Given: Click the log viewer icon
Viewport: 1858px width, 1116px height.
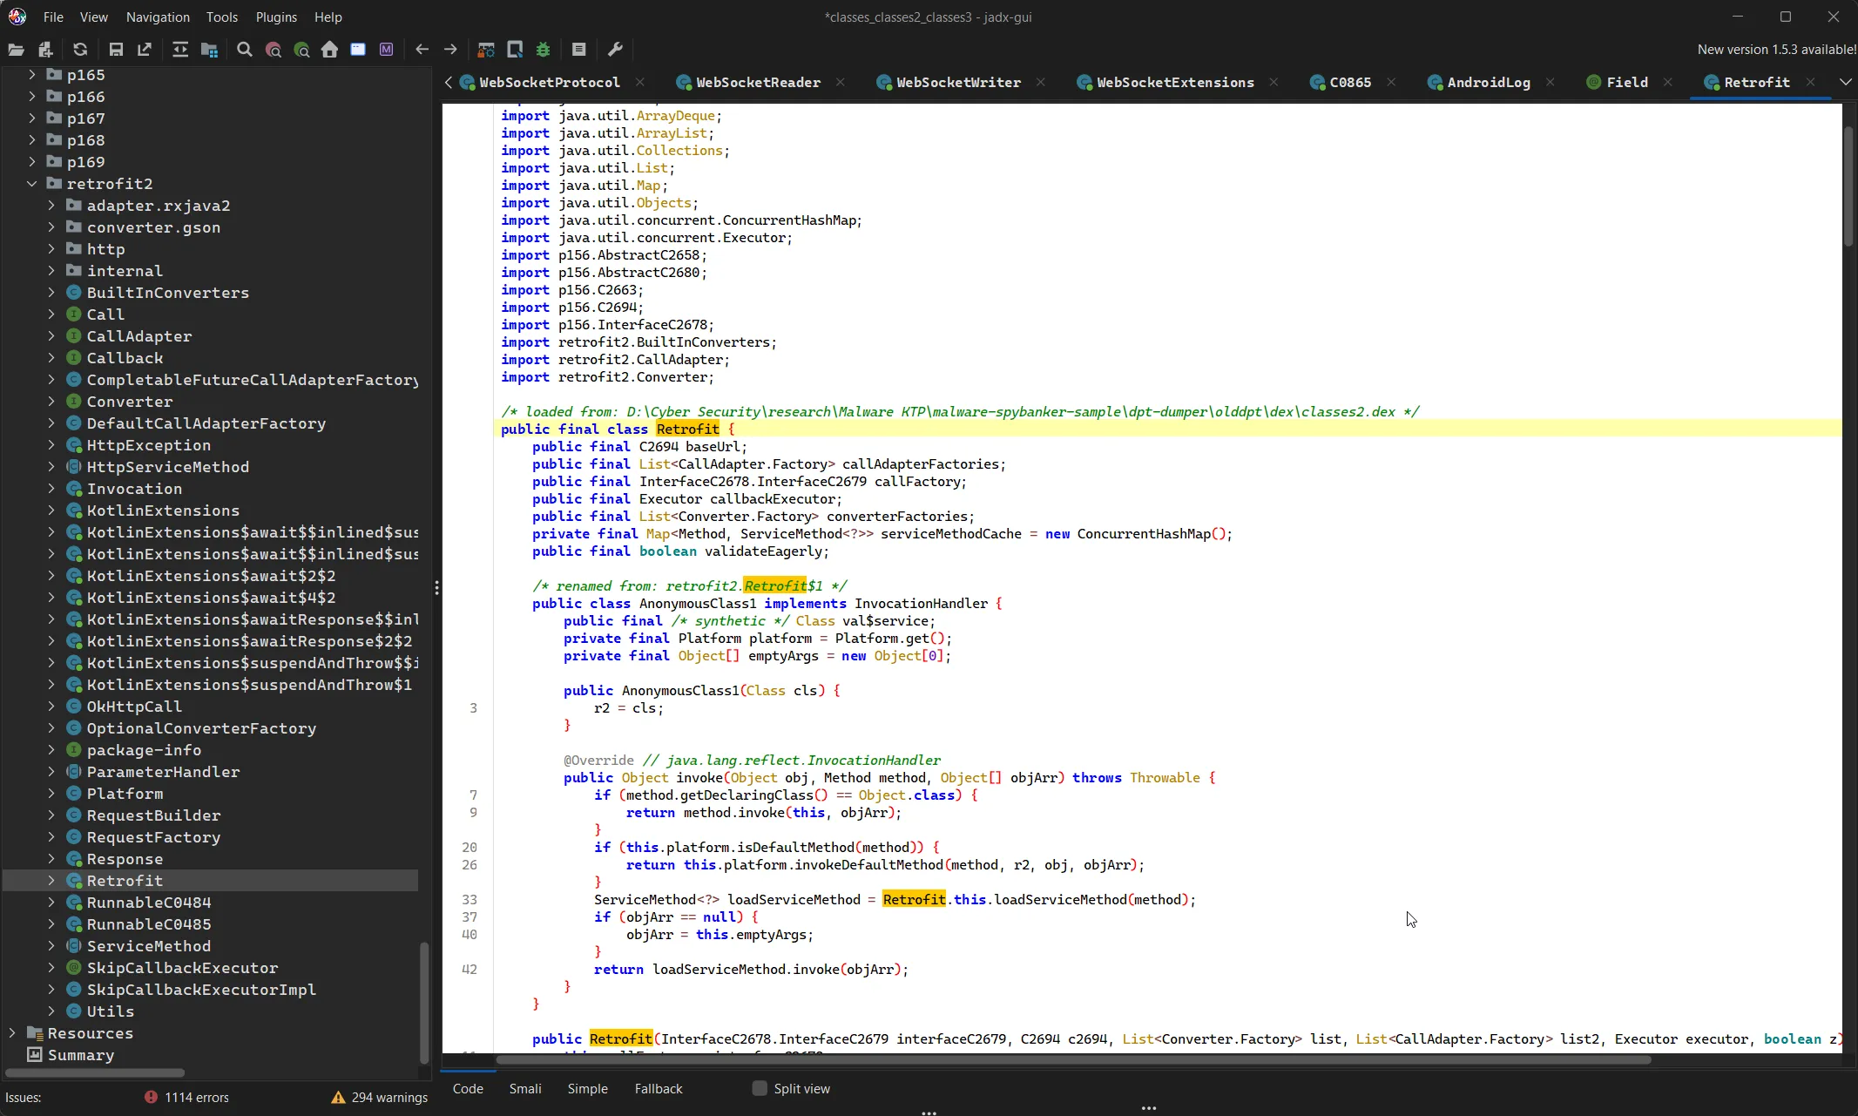Looking at the screenshot, I should pyautogui.click(x=578, y=50).
